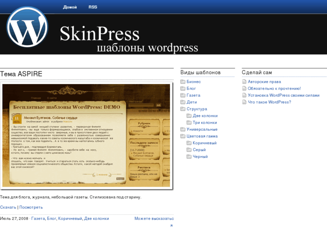This screenshot has width=327, height=245.
Task: Click the Газета tag in post footer
Action: 38,218
